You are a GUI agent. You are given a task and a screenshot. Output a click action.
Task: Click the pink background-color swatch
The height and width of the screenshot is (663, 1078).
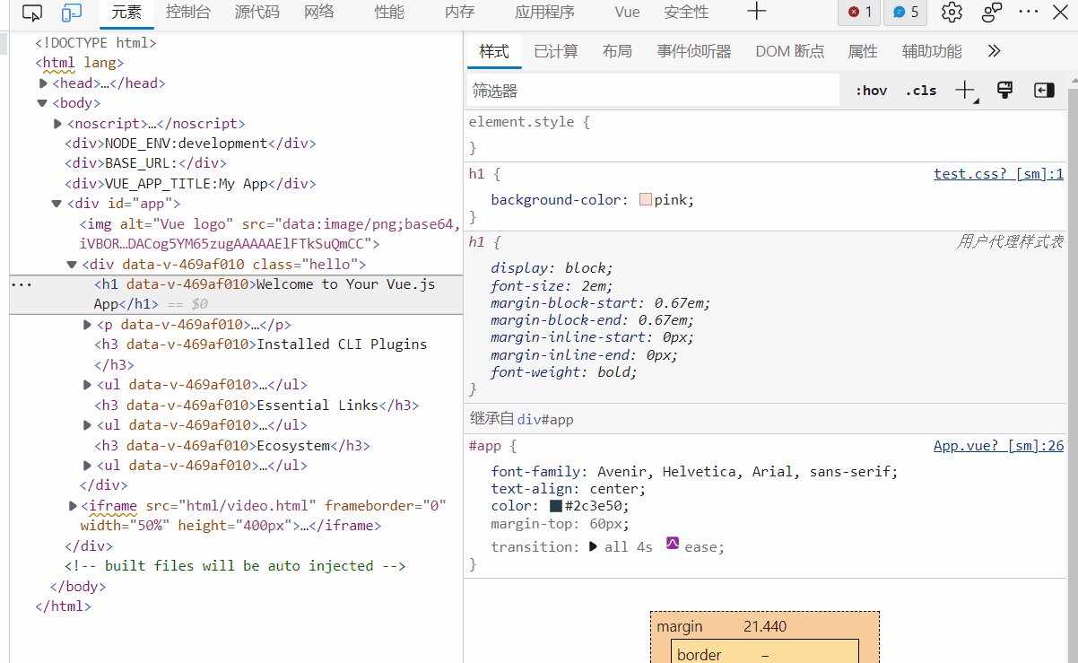tap(646, 199)
